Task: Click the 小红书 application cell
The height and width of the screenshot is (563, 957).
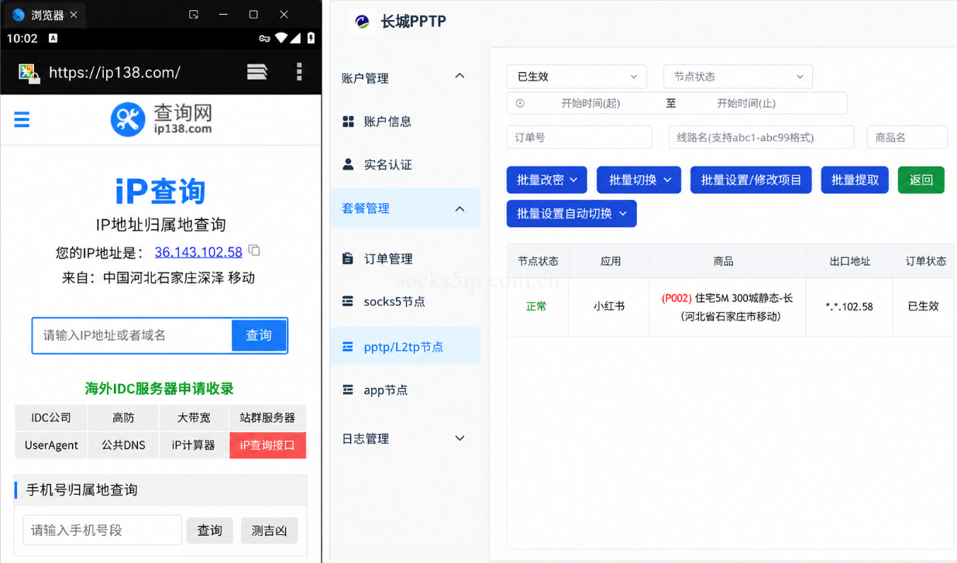Action: click(x=609, y=307)
